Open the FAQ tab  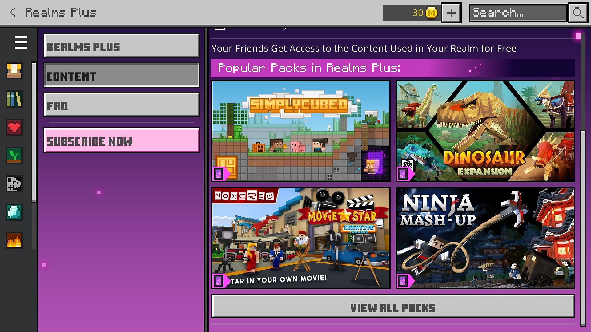[x=122, y=105]
